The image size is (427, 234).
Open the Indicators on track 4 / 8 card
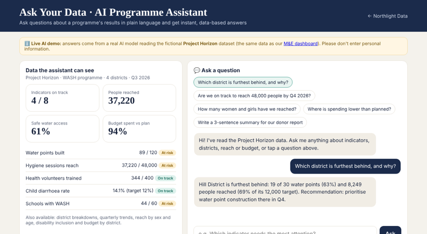pos(62,98)
